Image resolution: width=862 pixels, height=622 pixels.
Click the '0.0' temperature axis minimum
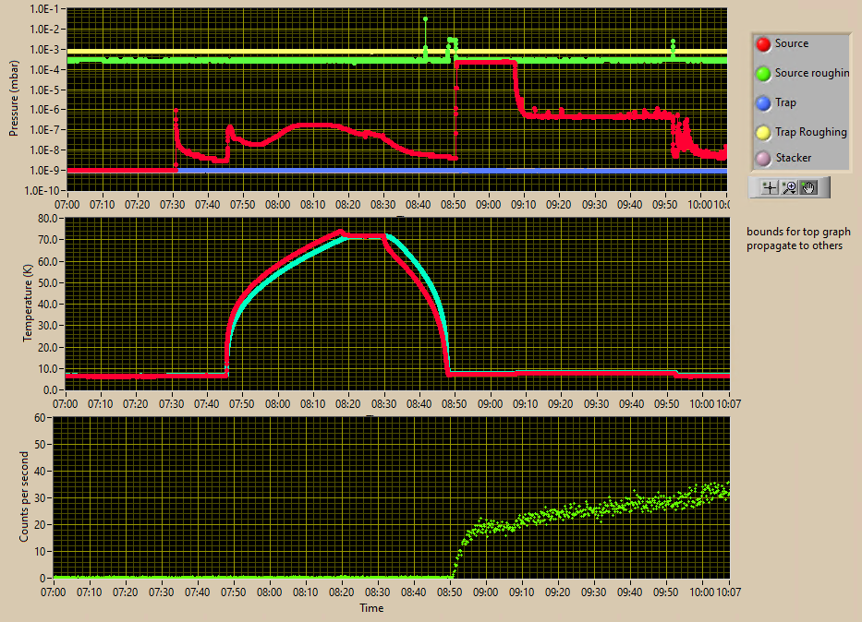click(x=51, y=390)
